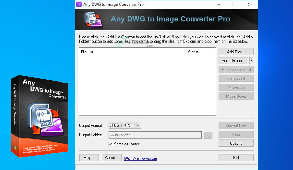Visit the https://anydwg.com link

pos(140,158)
